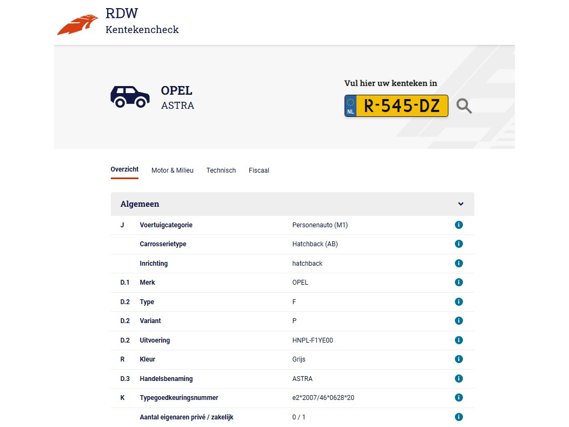
Task: Open info for Aantal eigenaren row
Action: [459, 417]
